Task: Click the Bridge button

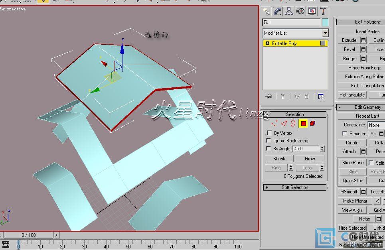Action: 349,59
